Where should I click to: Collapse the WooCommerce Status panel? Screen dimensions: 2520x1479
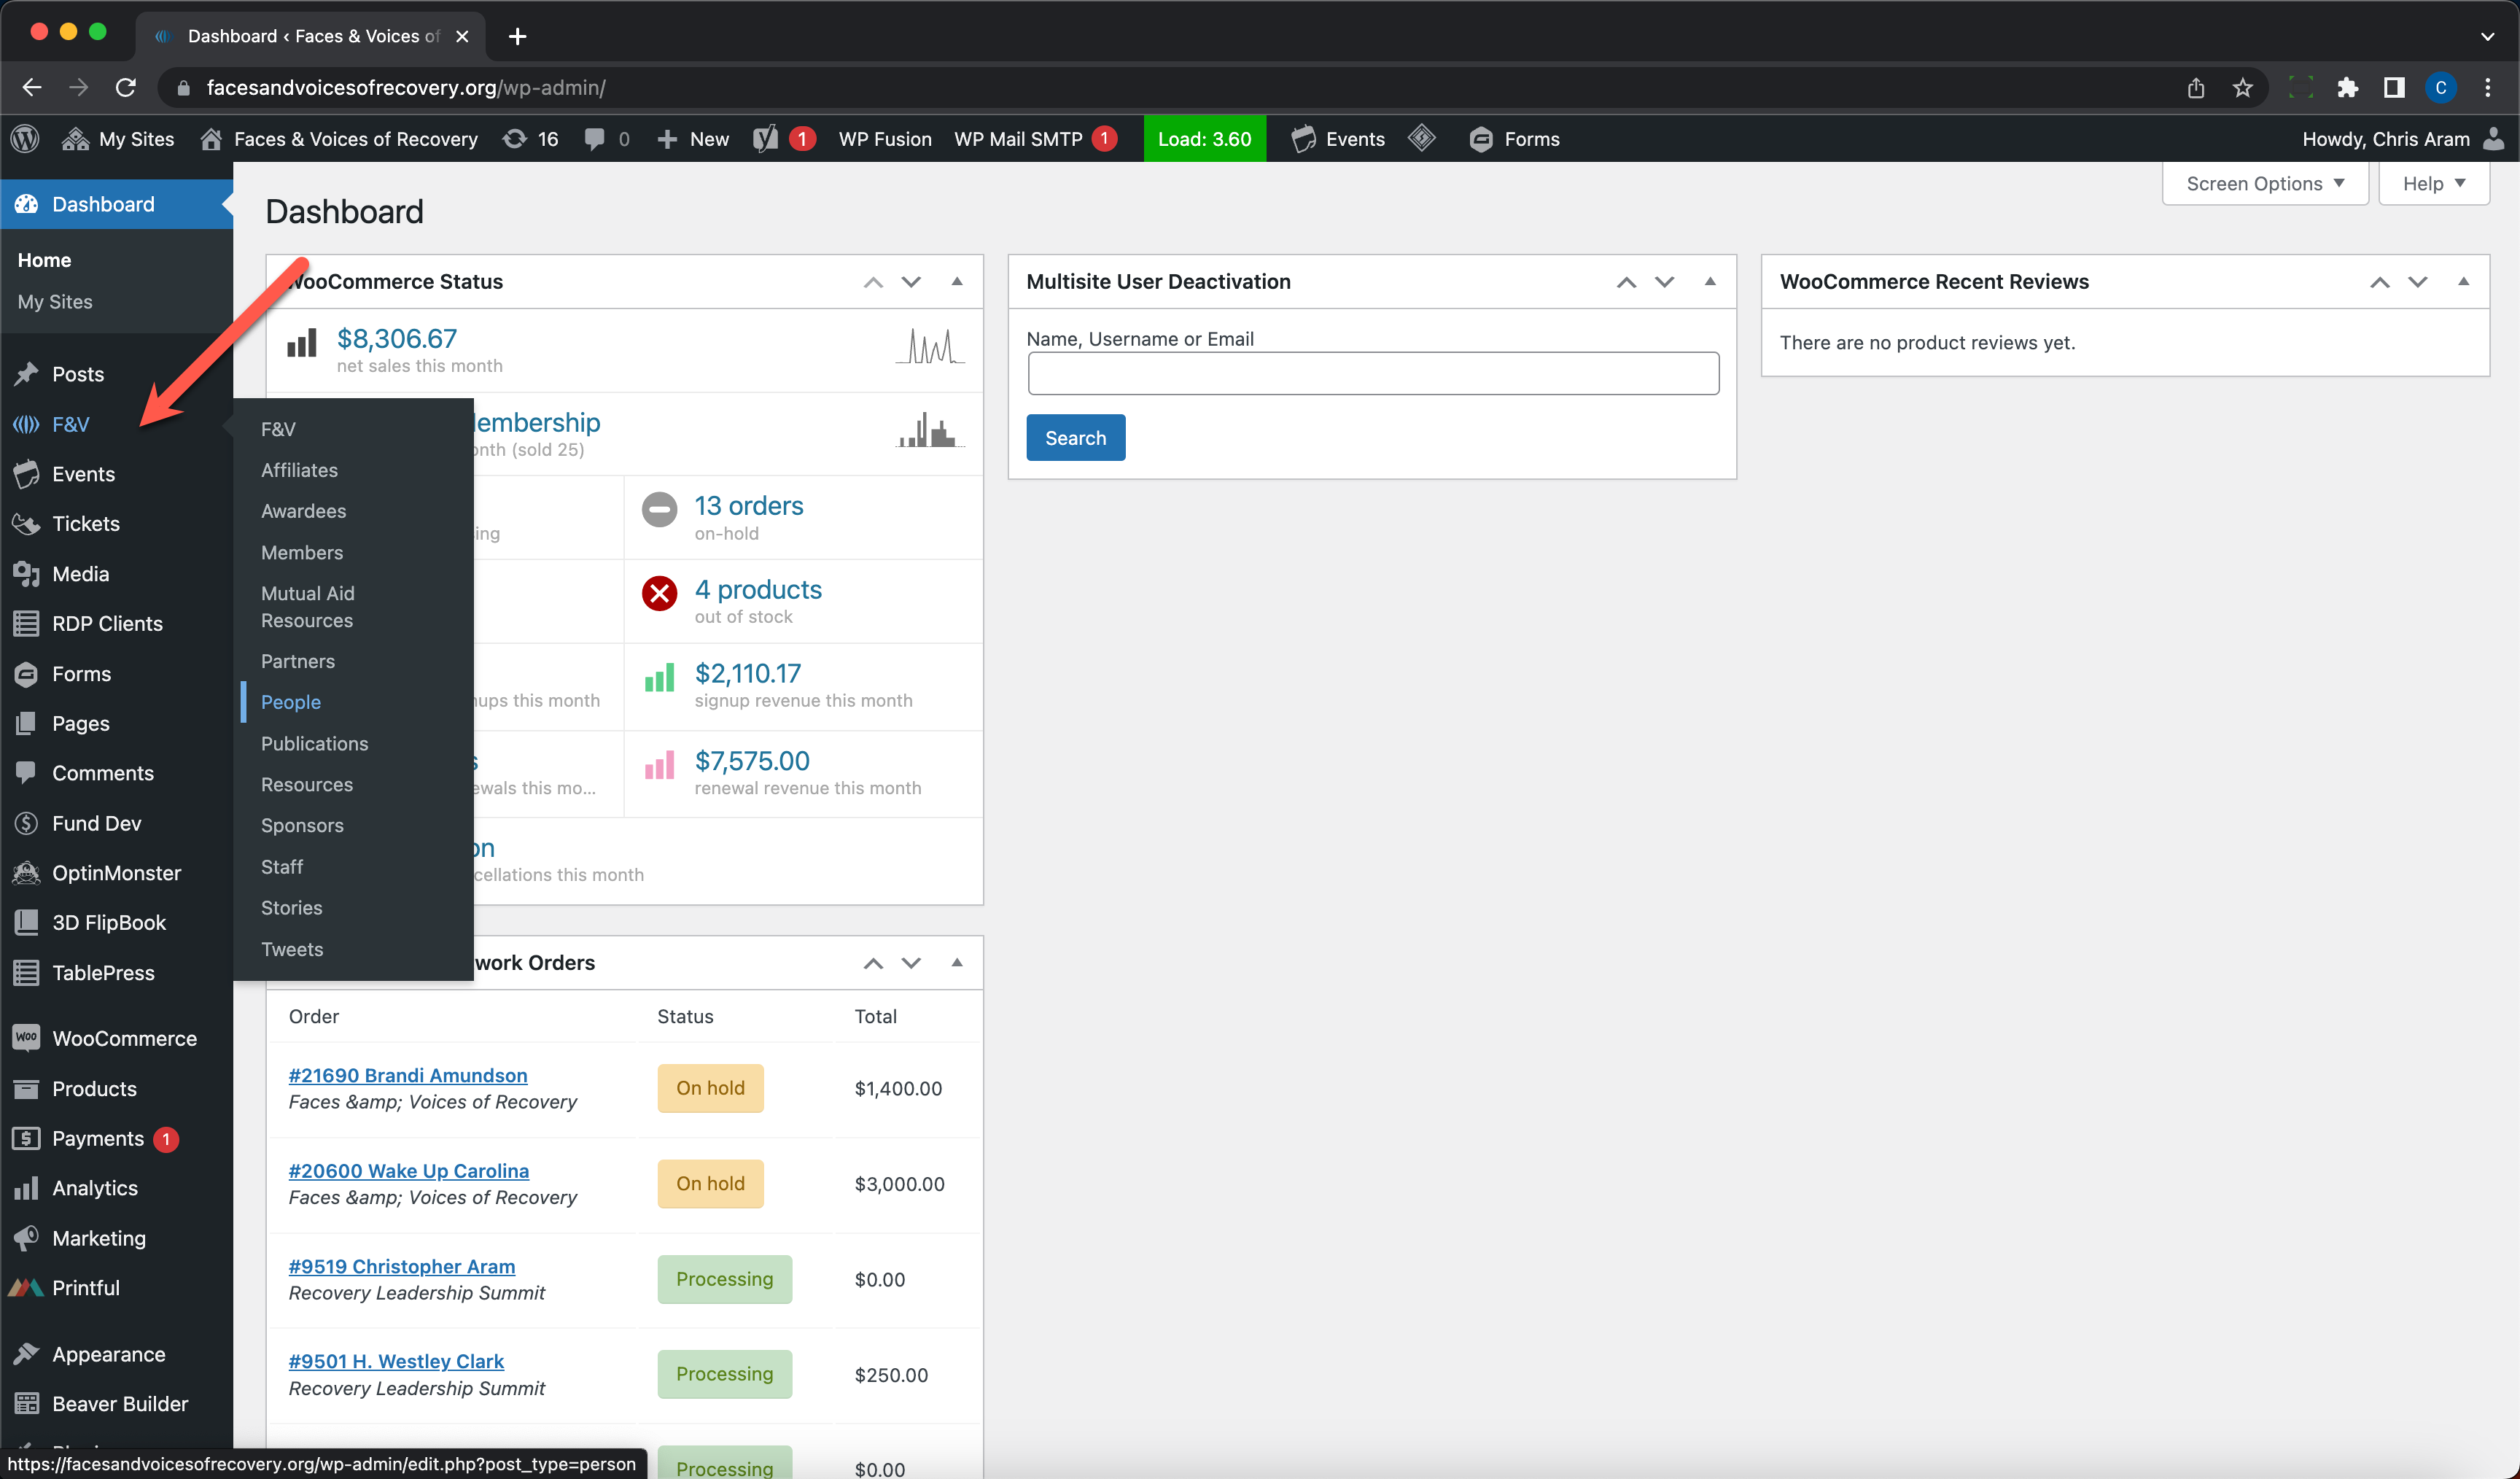957,281
